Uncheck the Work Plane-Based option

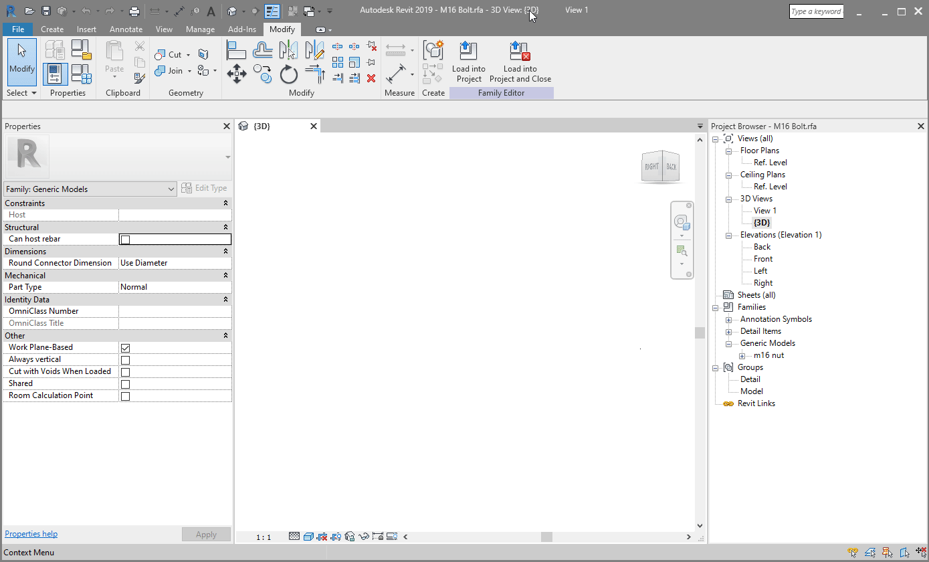tap(125, 347)
